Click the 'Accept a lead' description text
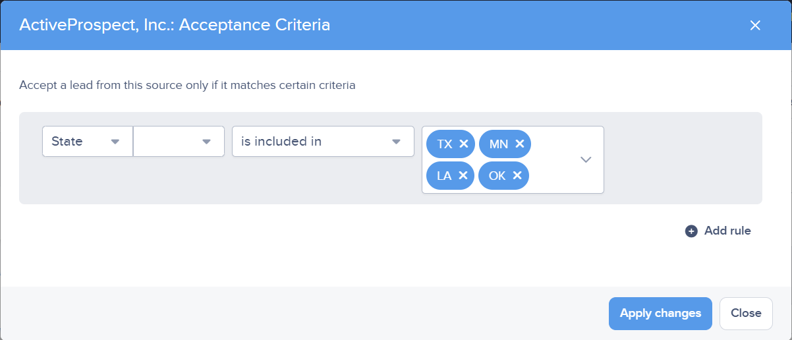 pos(187,85)
